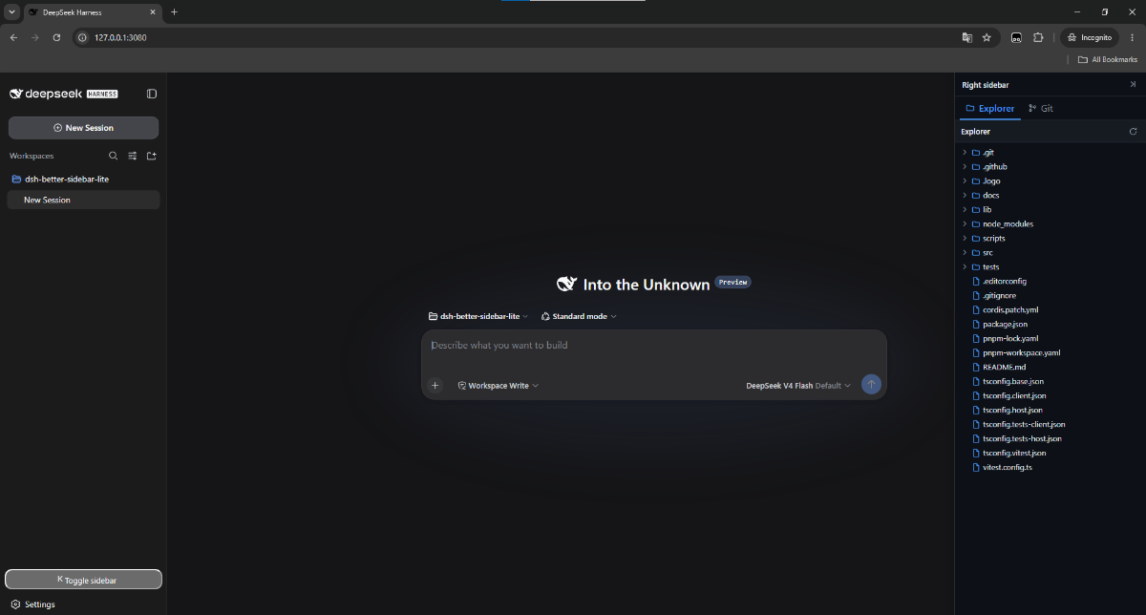Go back in browser history

[x=13, y=37]
